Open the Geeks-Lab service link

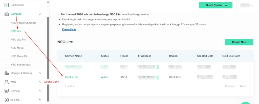pyautogui.click(x=72, y=77)
